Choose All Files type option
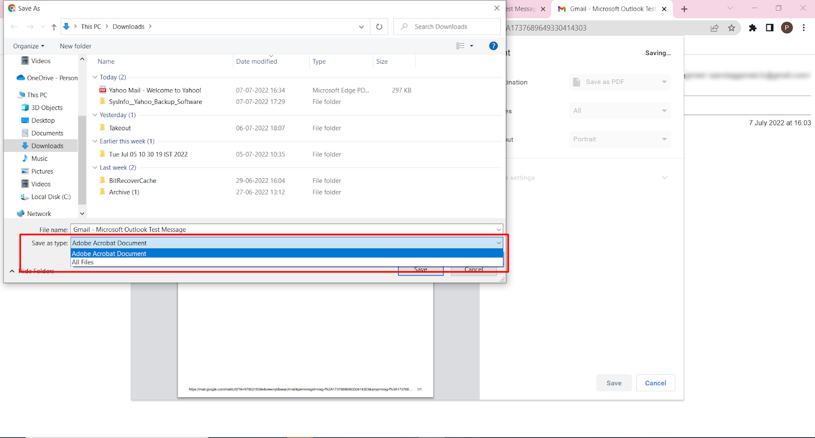The image size is (815, 438). [287, 262]
